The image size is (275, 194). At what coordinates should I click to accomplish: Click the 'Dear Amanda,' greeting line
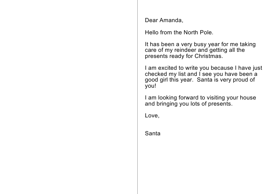[x=164, y=20]
